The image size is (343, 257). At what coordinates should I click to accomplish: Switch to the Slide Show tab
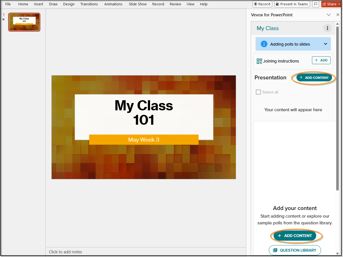[138, 4]
